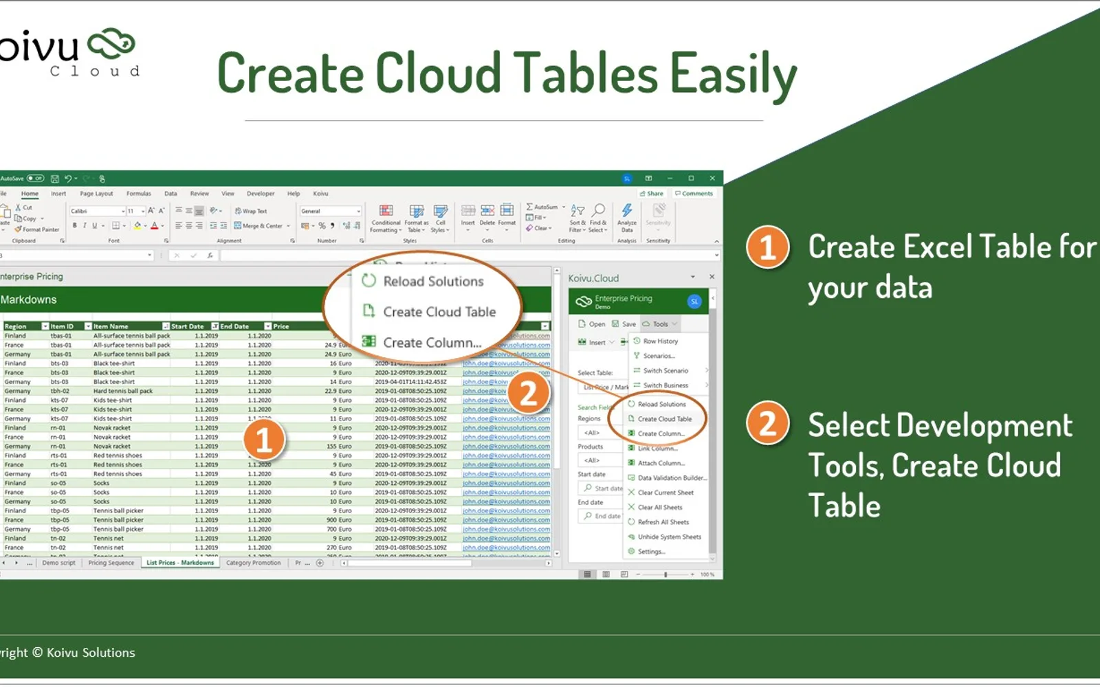Click Open in Koivu.Cloud pane
1100x687 pixels.
(592, 324)
